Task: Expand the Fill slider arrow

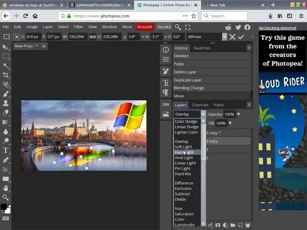Action: [x=230, y=123]
